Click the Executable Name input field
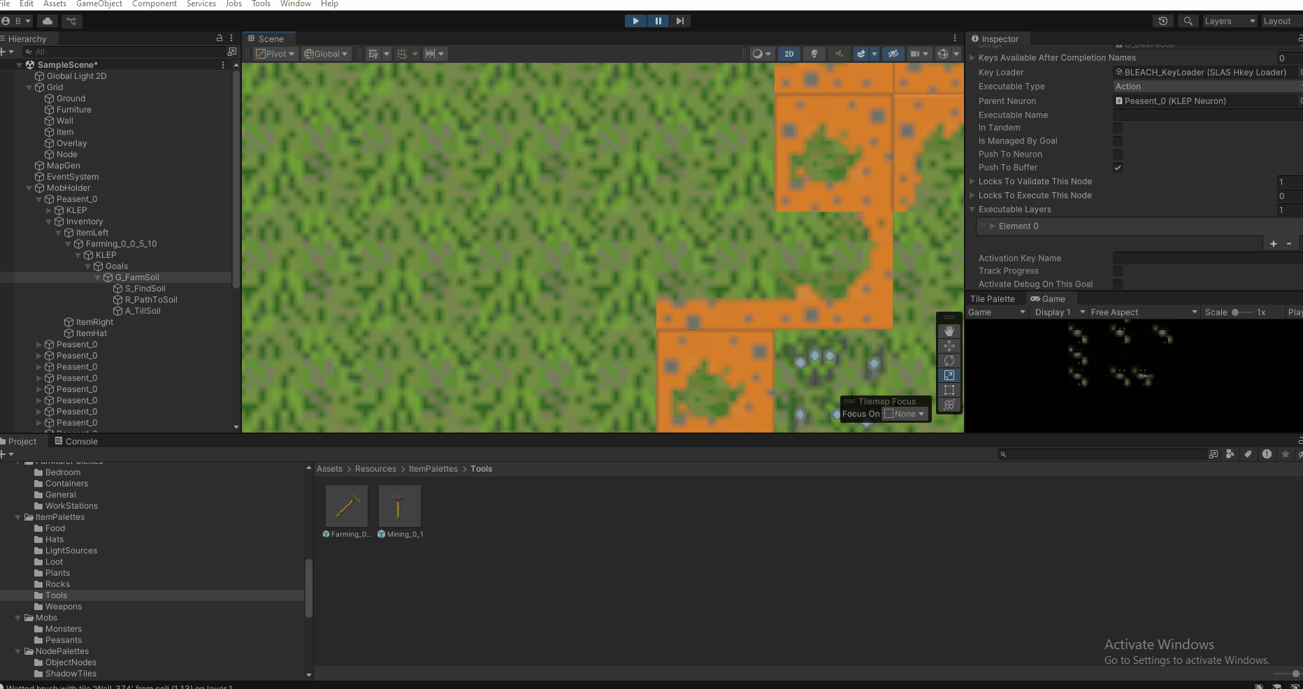 [1207, 115]
